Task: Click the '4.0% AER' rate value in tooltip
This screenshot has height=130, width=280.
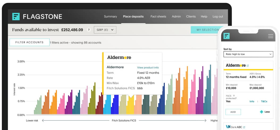Action: (143, 78)
